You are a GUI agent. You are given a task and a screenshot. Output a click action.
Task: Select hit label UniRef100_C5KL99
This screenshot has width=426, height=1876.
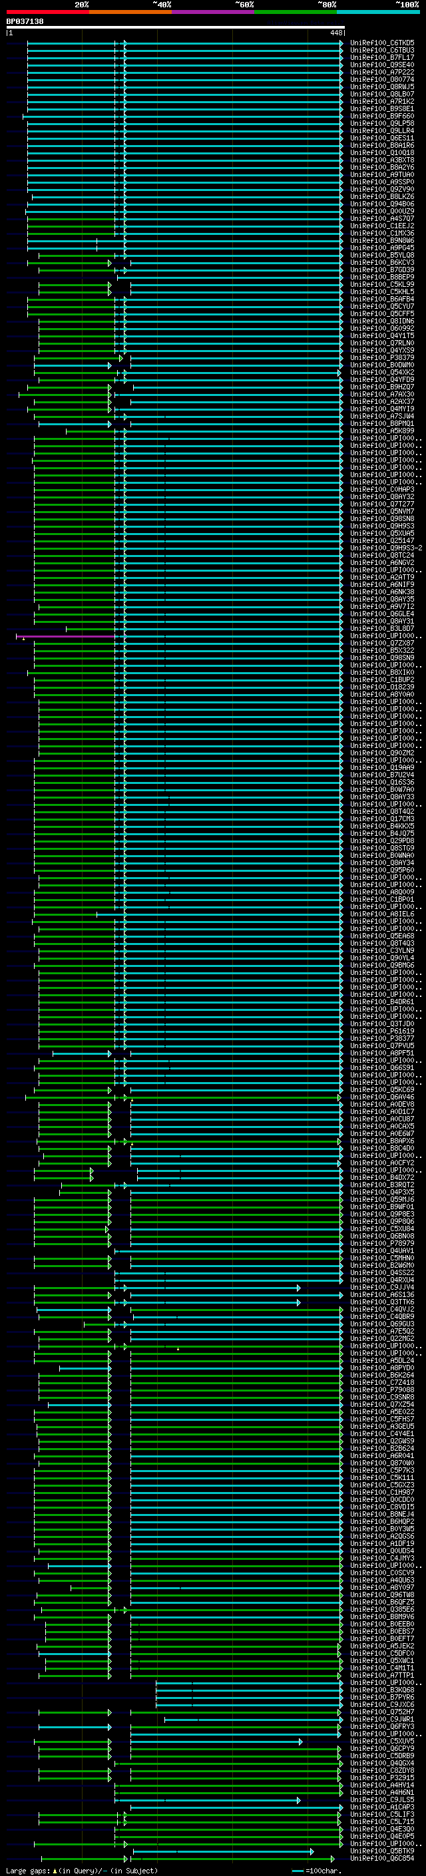point(382,285)
